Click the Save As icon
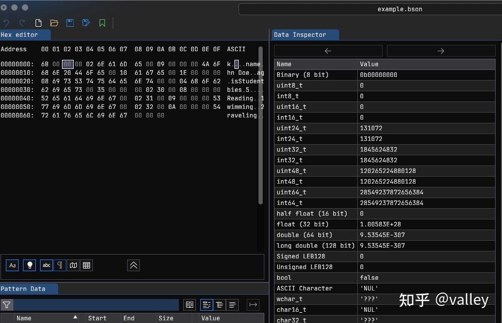This screenshot has height=323, width=502. pos(86,23)
